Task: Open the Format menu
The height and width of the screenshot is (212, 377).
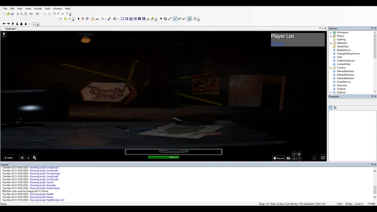Action: tap(38, 9)
